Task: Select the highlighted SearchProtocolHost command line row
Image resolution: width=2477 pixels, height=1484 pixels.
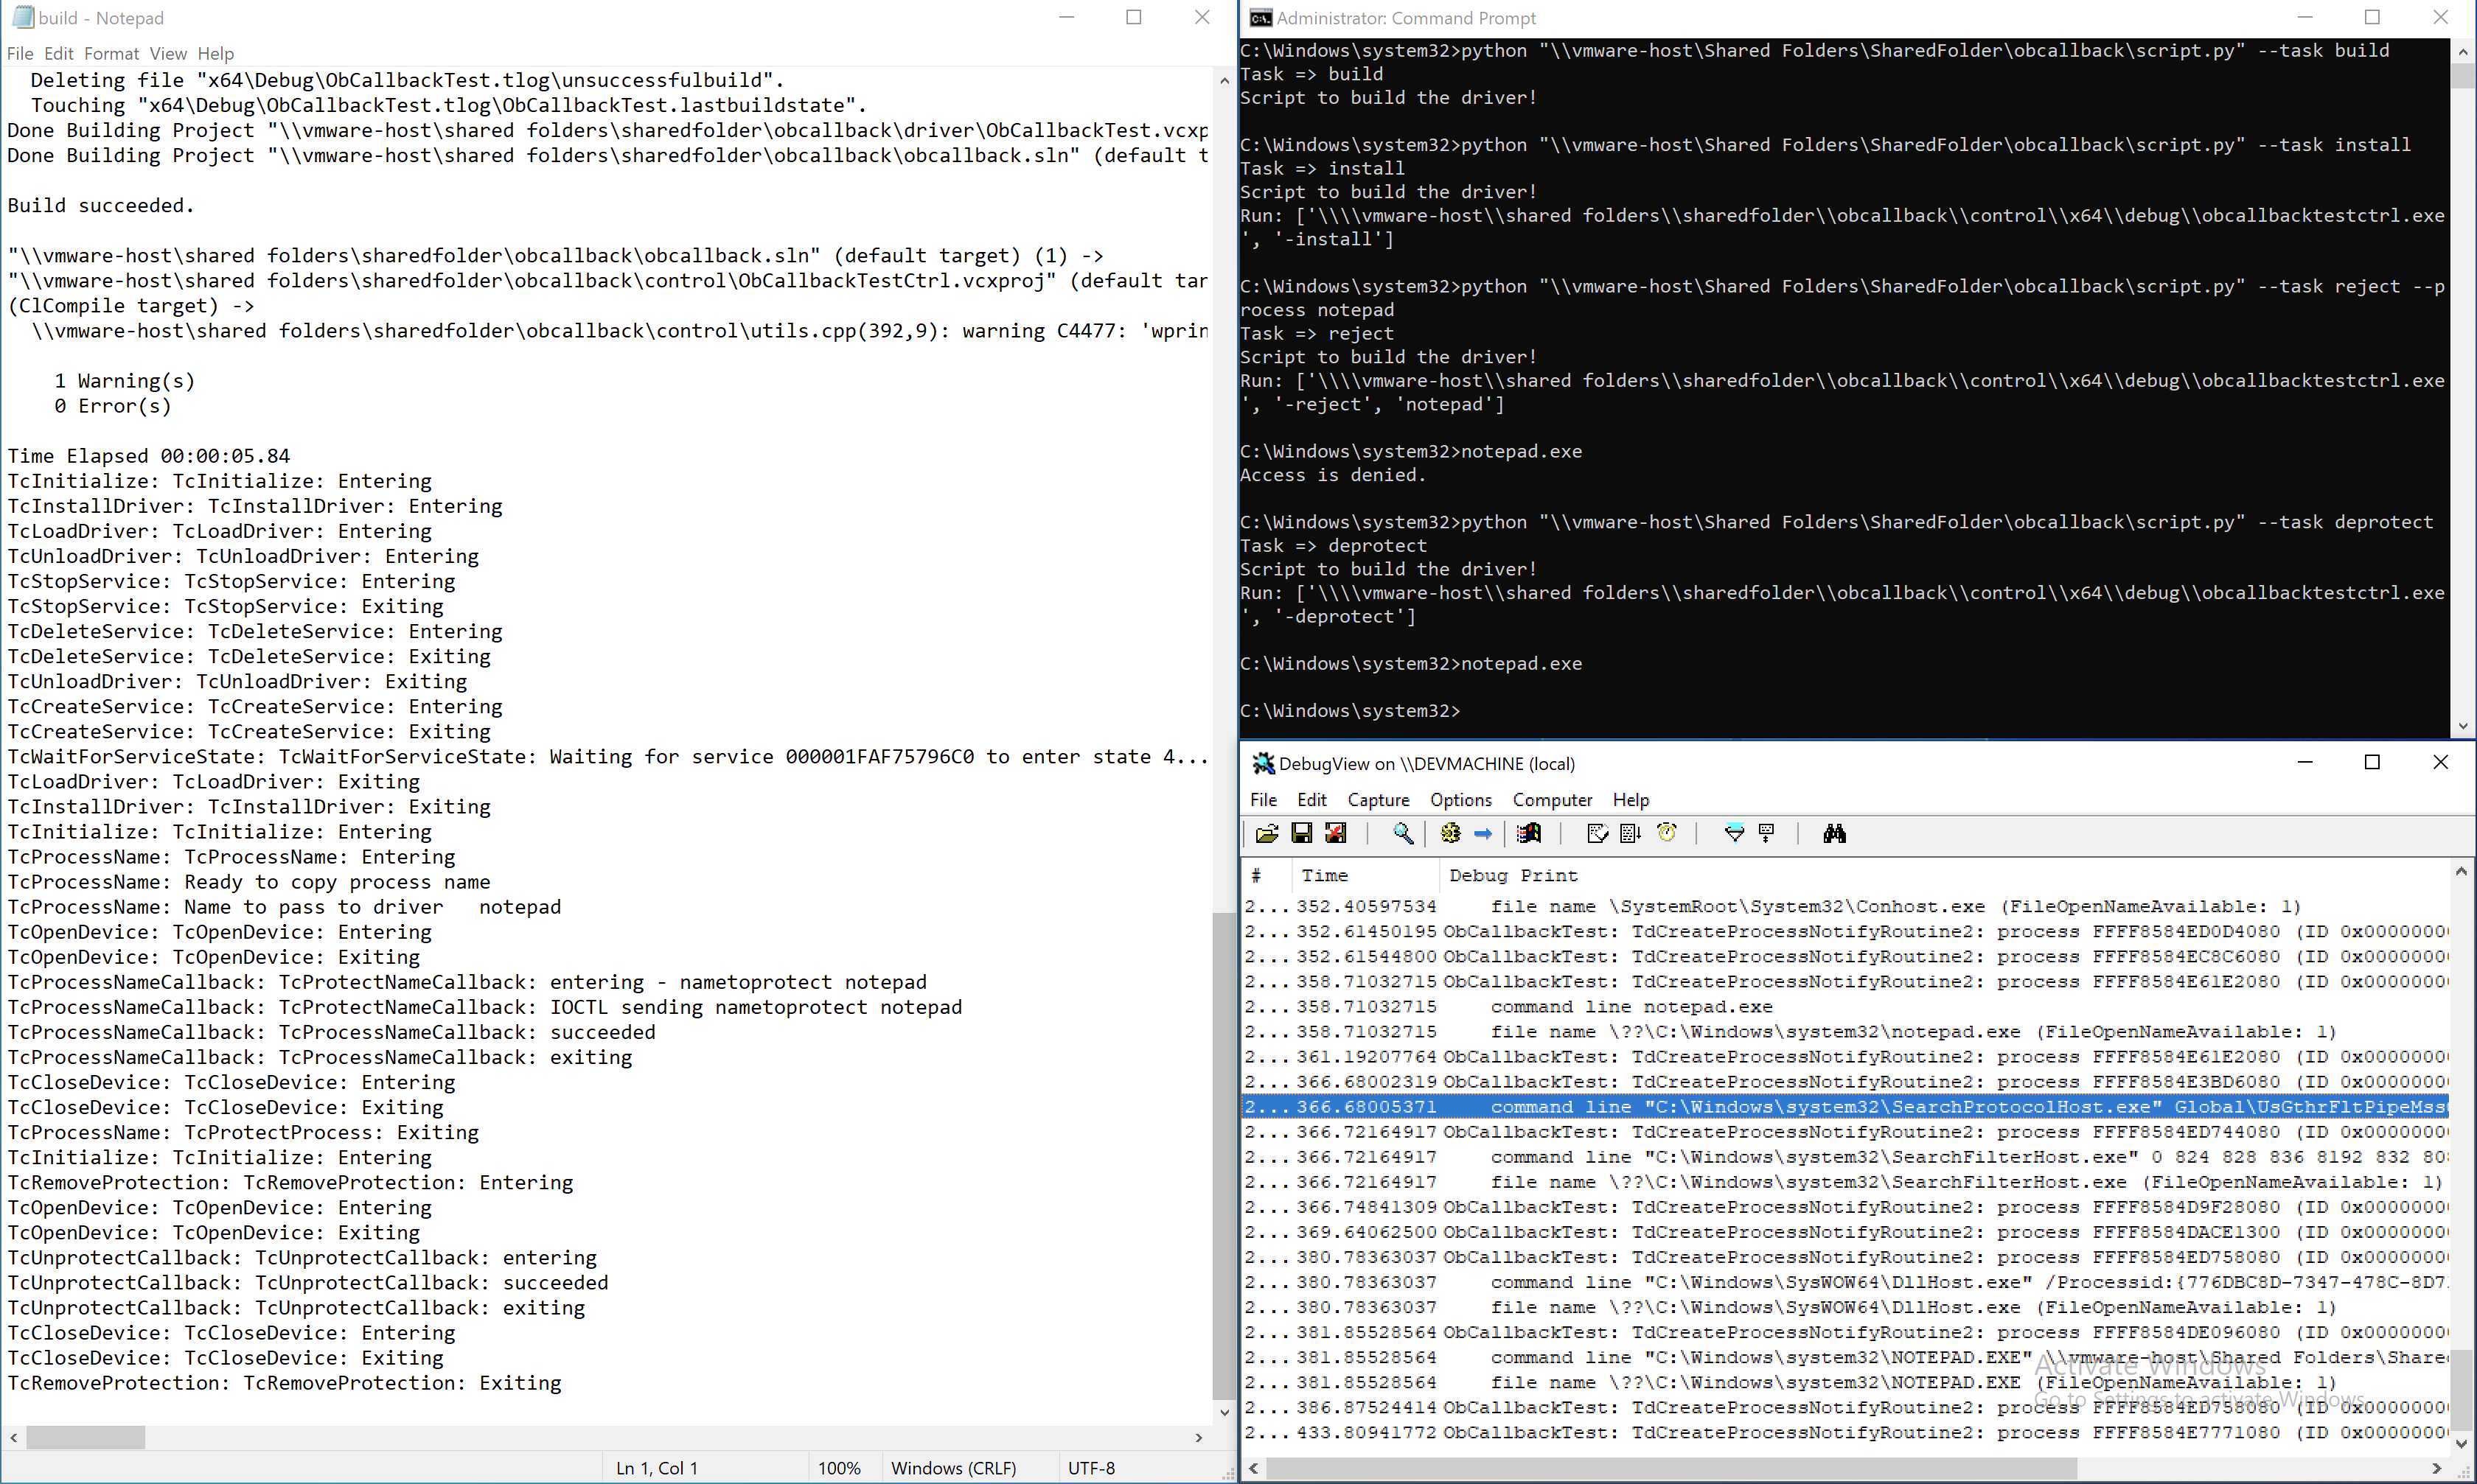Action: pos(1843,1105)
